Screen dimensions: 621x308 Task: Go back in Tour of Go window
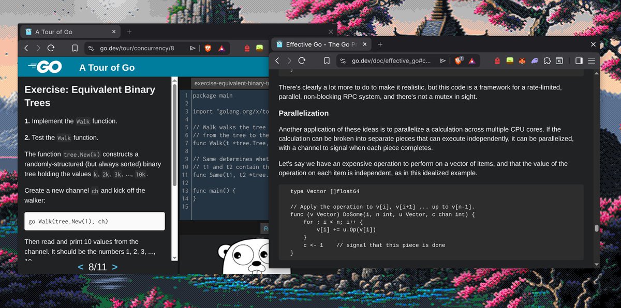click(x=26, y=48)
